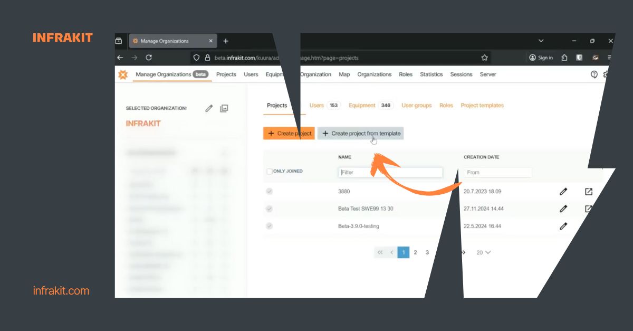Click Sign in in the browser toolbar
633x331 pixels.
[541, 58]
